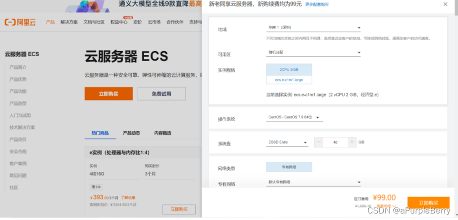458x220 pixels.
Task: Switch to the 热门商品 tab
Action: pos(100,133)
